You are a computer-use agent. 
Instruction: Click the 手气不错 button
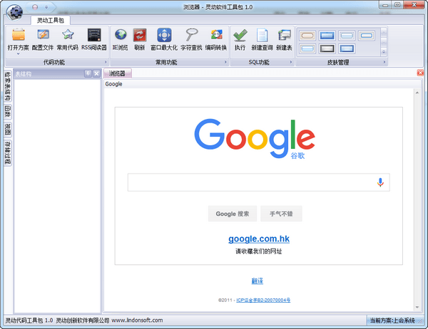click(x=281, y=214)
